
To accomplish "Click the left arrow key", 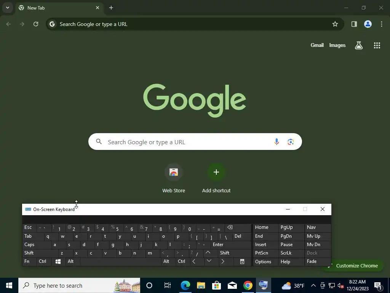I will coord(197,262).
